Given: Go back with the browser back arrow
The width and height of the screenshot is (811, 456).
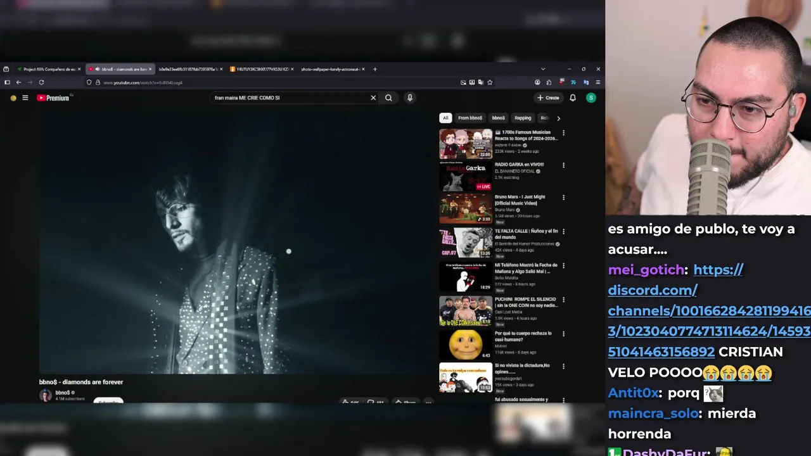Looking at the screenshot, I should pos(18,82).
